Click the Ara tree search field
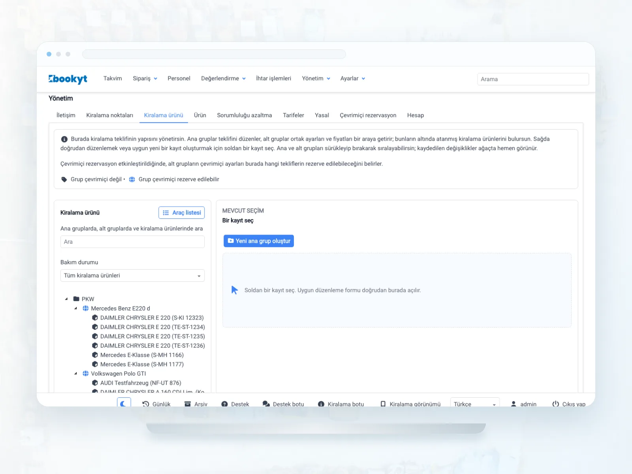The width and height of the screenshot is (632, 474). coord(132,242)
